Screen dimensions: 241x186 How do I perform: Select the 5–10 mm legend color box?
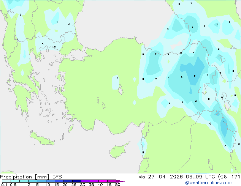tap(41, 181)
